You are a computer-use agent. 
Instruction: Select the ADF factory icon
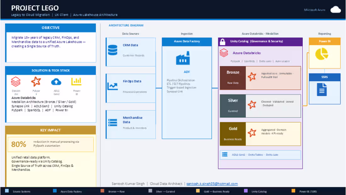(x=183, y=58)
